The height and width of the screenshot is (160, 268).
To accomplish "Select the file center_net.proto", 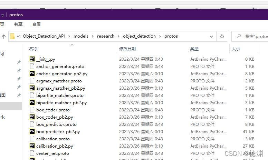I will pyautogui.click(x=52, y=153).
